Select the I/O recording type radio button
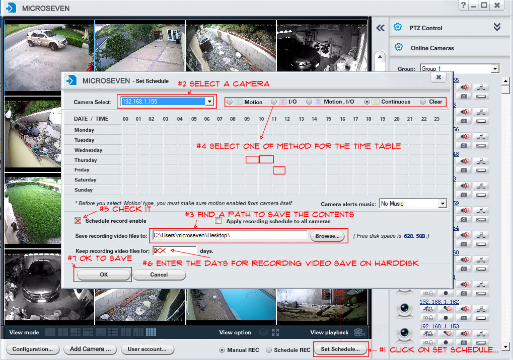 pos(274,102)
